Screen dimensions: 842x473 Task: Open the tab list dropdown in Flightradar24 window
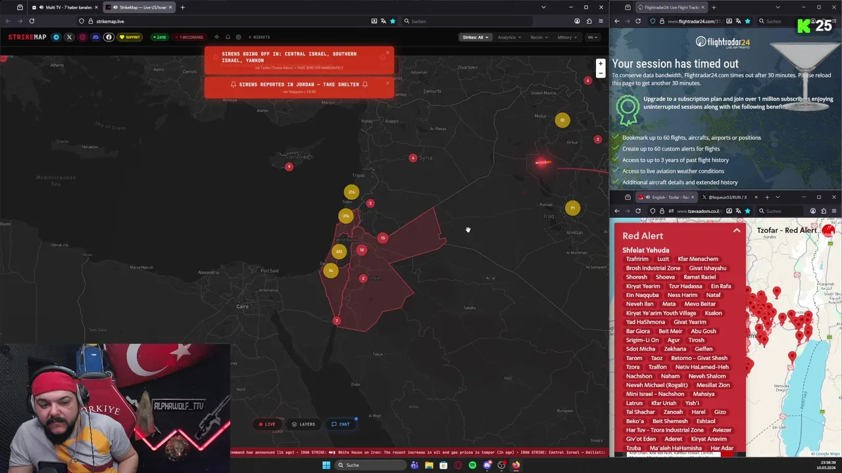click(x=778, y=7)
